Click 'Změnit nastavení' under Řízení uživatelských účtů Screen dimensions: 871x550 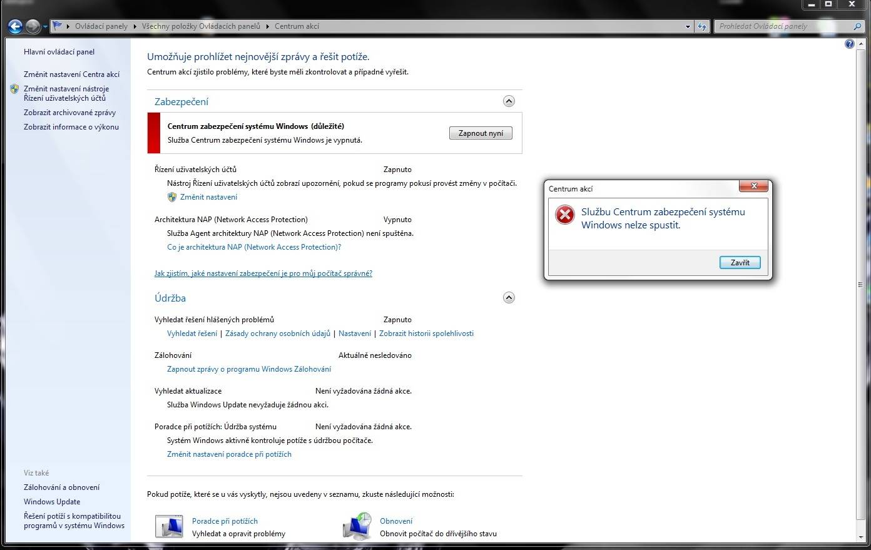coord(208,197)
